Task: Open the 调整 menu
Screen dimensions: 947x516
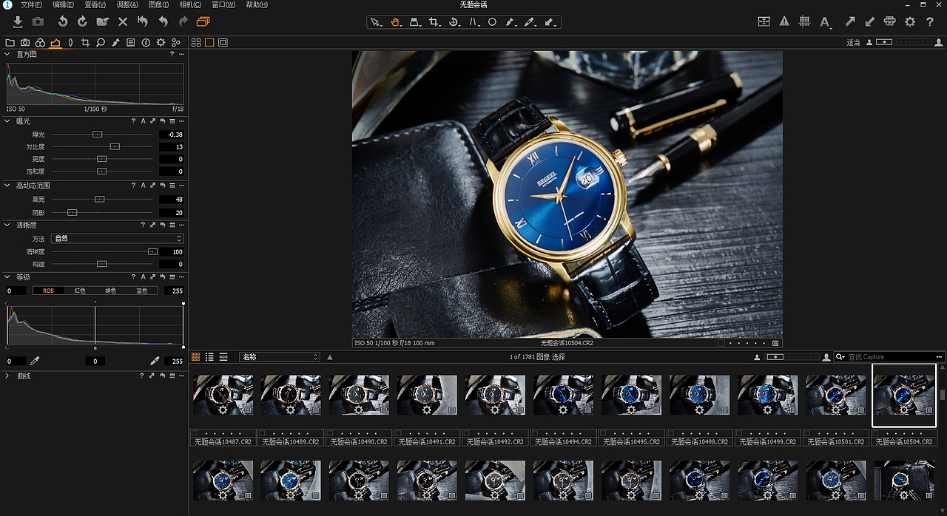Action: [127, 4]
